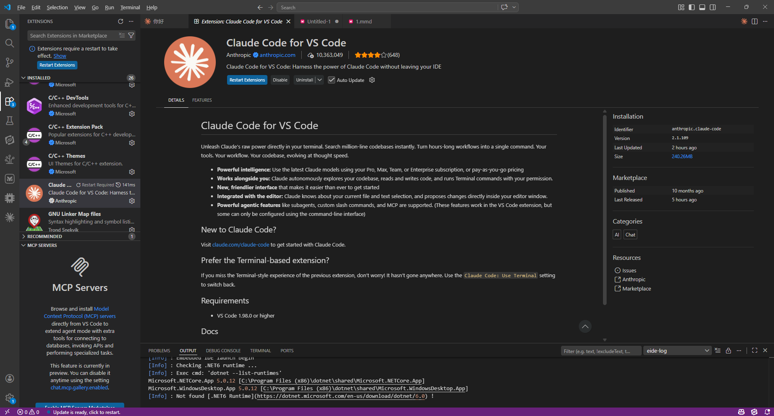The height and width of the screenshot is (416, 774).
Task: Toggle bottom panel visibility
Action: pyautogui.click(x=702, y=7)
